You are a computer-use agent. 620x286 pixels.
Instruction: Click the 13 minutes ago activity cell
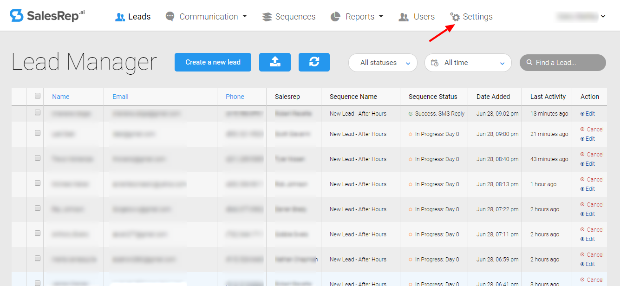coord(549,114)
